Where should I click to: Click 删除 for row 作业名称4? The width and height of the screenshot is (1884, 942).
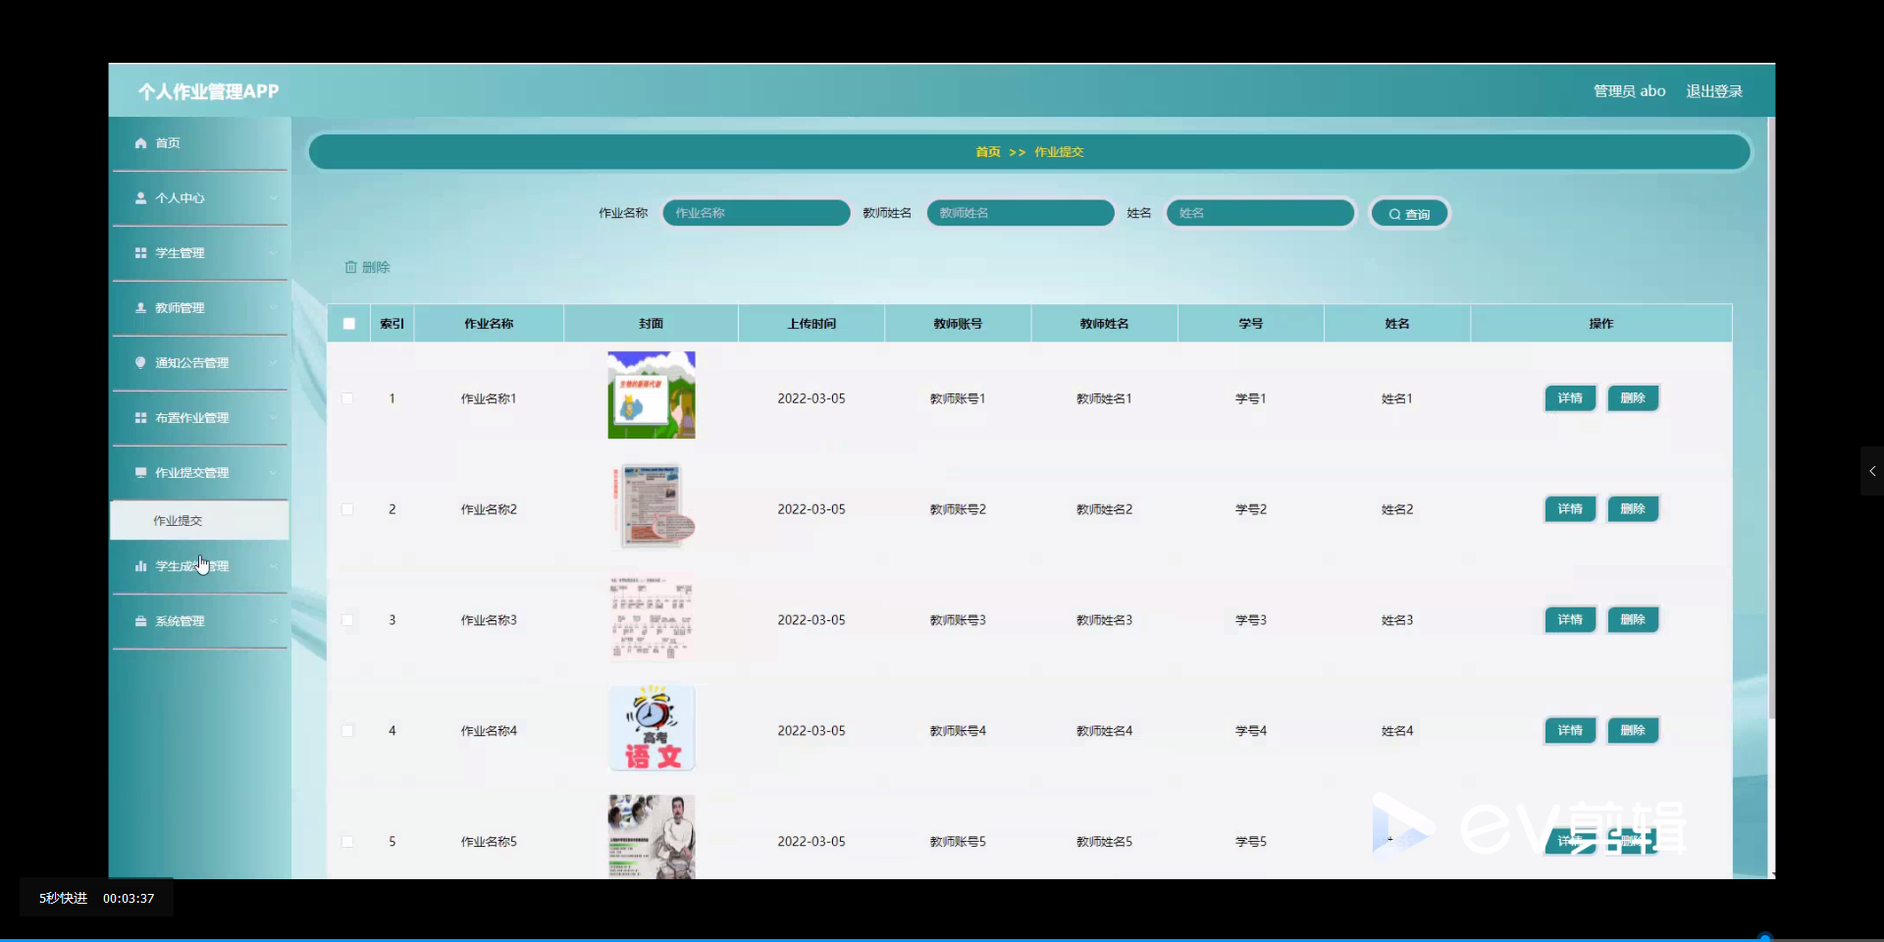pyautogui.click(x=1633, y=731)
